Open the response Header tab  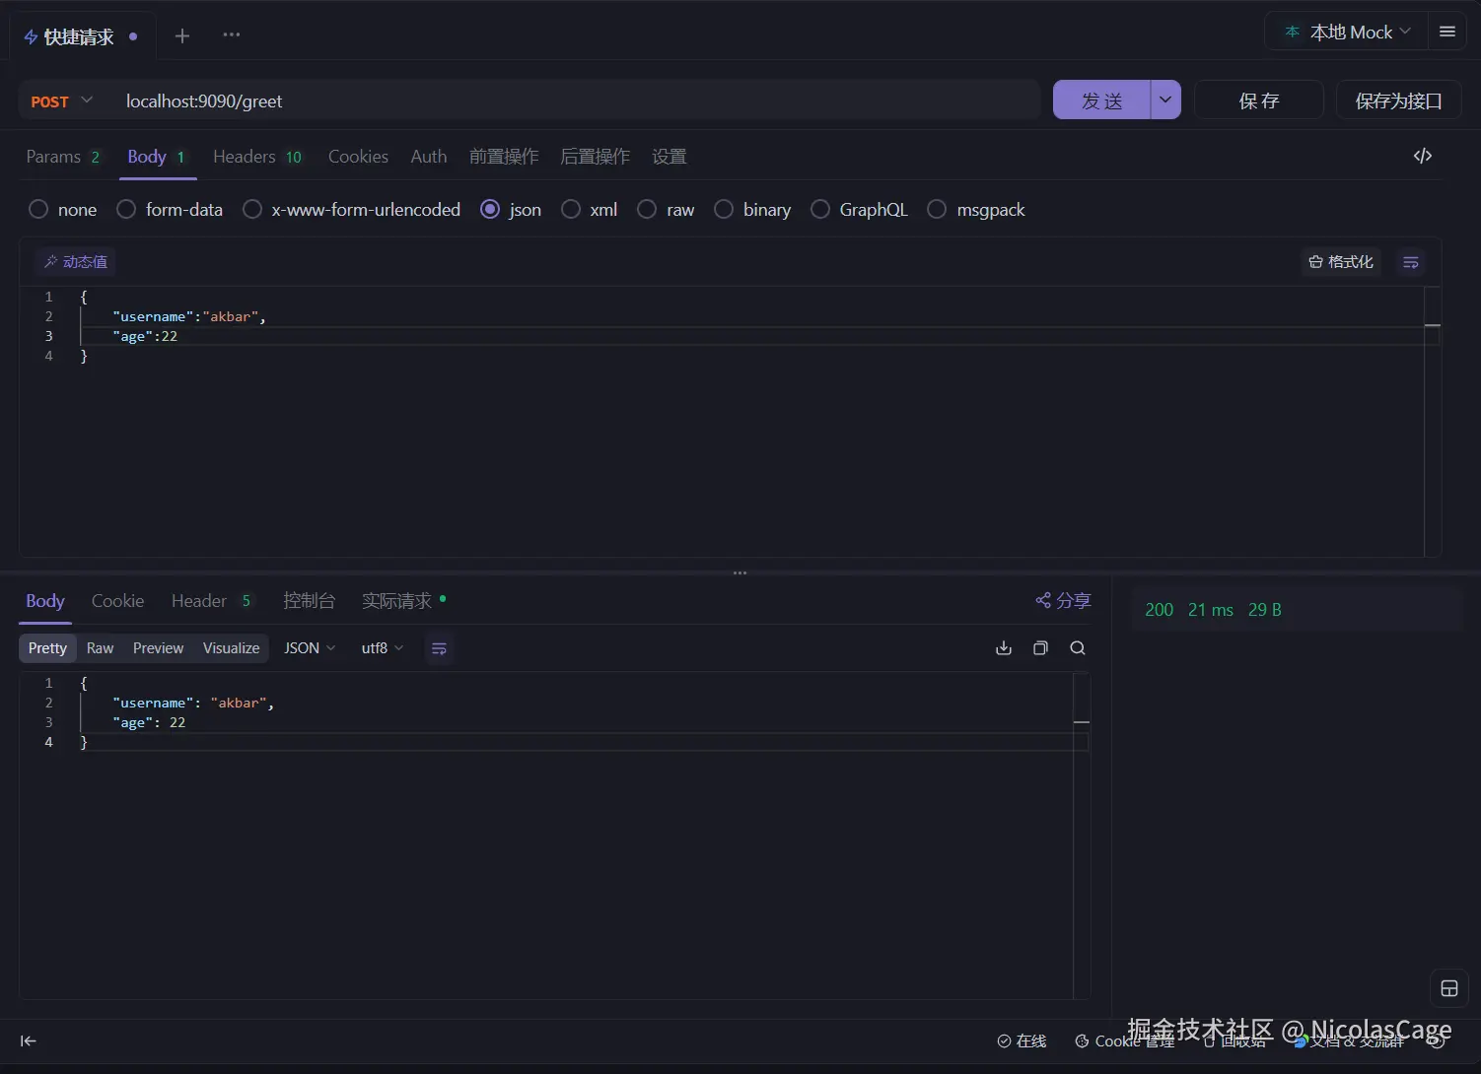tap(212, 601)
